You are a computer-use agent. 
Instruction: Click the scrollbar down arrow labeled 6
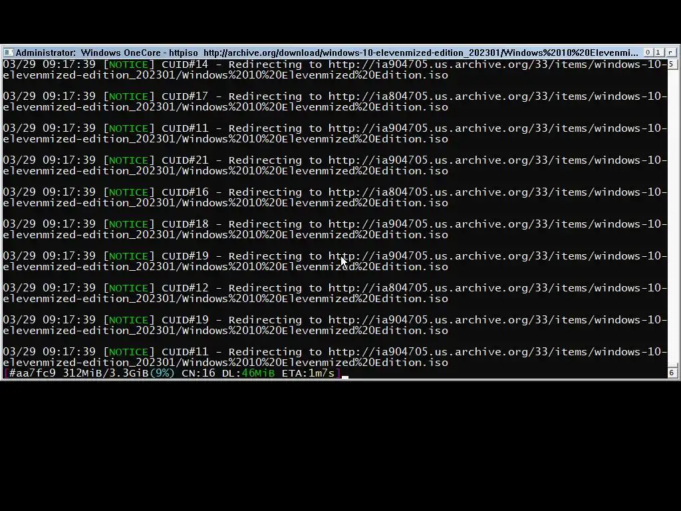(x=671, y=373)
